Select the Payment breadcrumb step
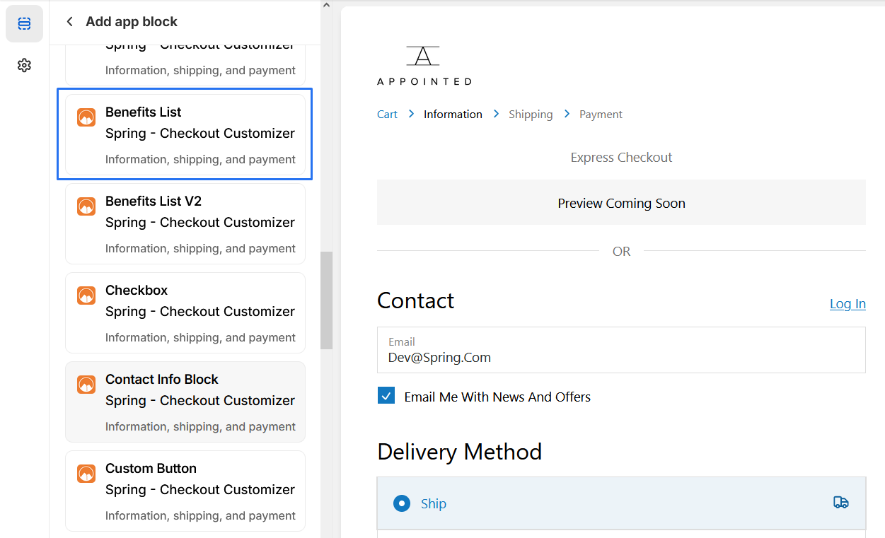 (x=601, y=115)
